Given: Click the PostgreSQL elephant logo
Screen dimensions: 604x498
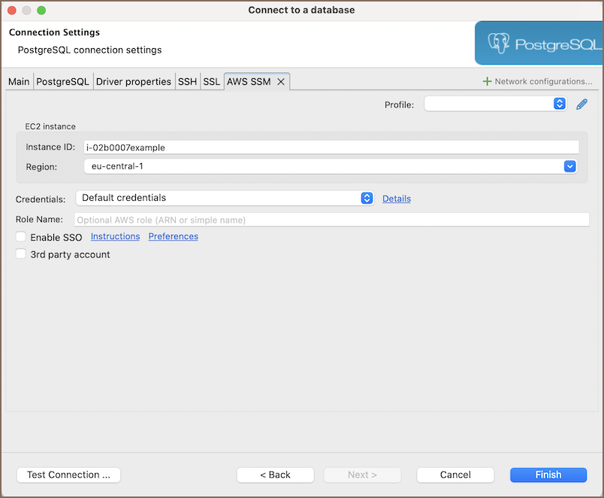Looking at the screenshot, I should click(x=499, y=44).
